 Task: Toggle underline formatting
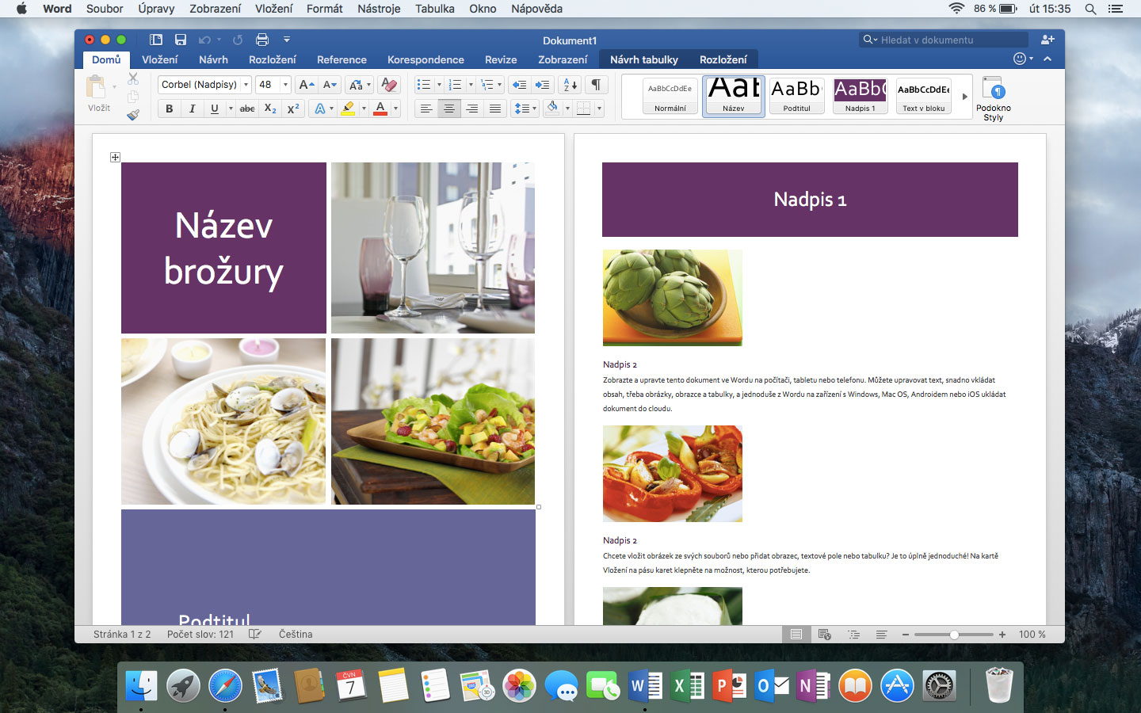pos(215,109)
